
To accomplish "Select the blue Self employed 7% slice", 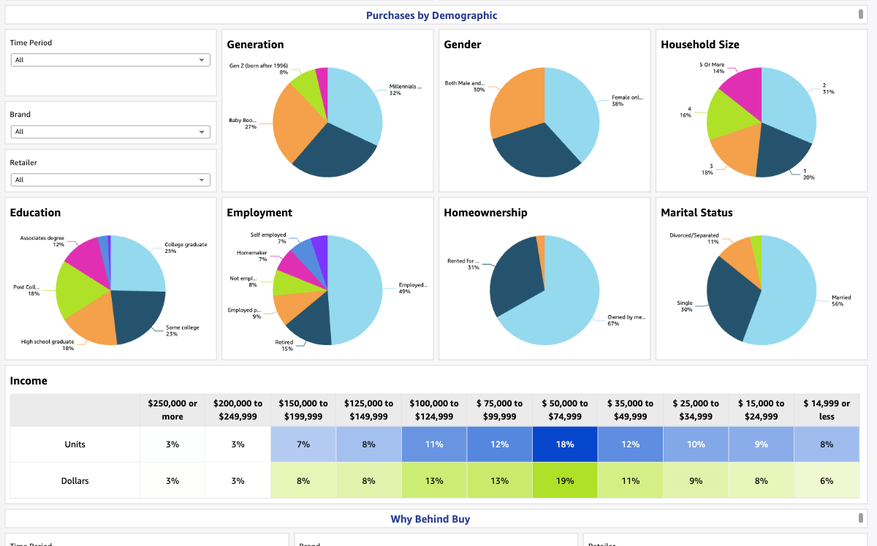I will (307, 254).
